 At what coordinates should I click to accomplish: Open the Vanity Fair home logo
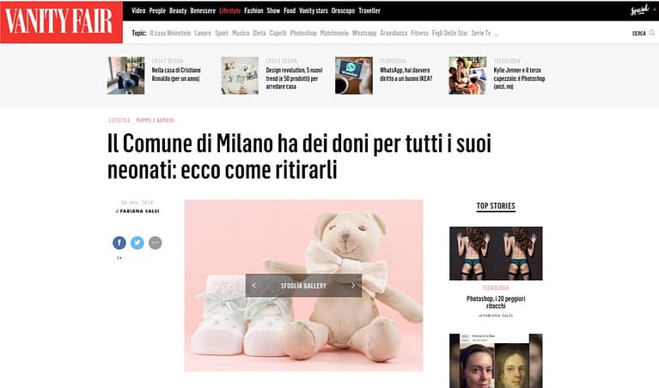click(x=61, y=22)
